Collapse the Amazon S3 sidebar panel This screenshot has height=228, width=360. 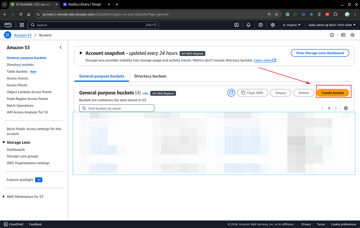[60, 47]
